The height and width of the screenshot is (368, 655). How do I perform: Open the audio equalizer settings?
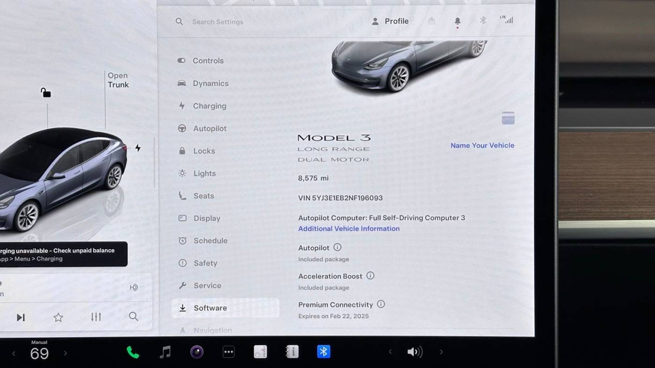(x=96, y=317)
